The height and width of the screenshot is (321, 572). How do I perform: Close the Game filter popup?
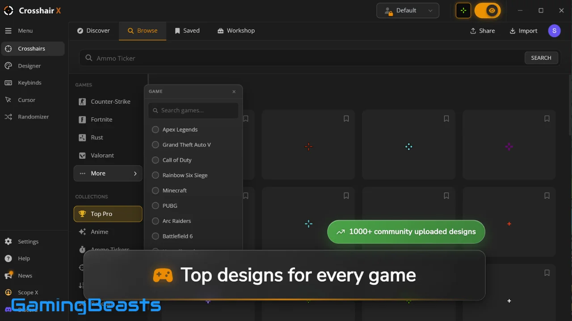tap(234, 91)
